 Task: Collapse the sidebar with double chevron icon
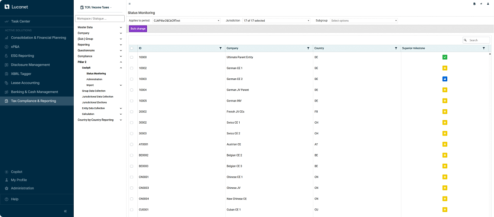pos(65,211)
